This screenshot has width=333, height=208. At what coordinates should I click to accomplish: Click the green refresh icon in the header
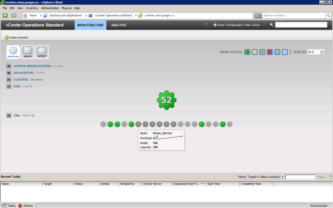click(206, 25)
